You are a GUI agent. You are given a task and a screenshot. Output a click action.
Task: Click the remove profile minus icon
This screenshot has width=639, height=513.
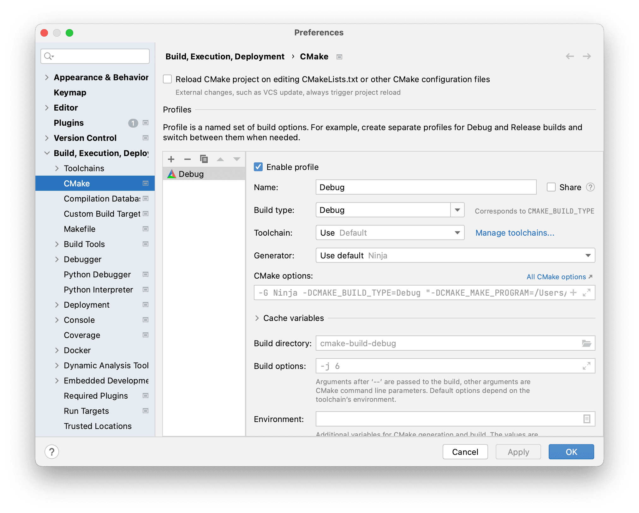tap(188, 159)
